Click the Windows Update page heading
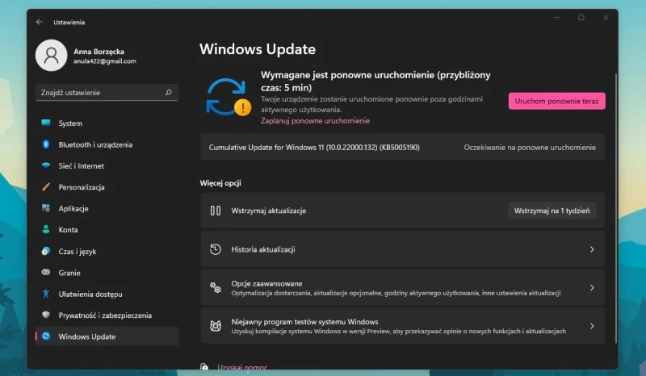 [258, 49]
